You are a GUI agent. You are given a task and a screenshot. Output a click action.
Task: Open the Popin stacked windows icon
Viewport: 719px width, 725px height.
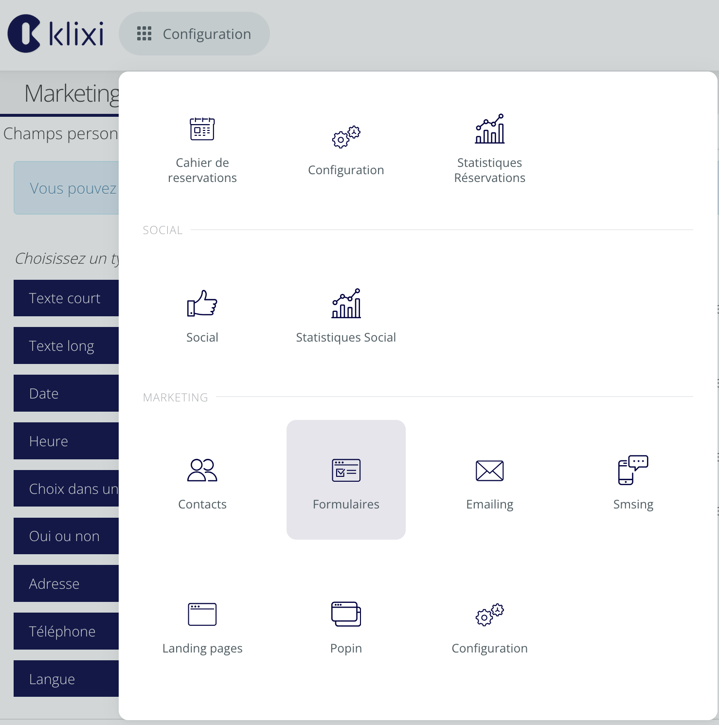(346, 614)
